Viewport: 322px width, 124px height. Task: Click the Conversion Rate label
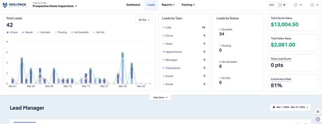(281, 79)
